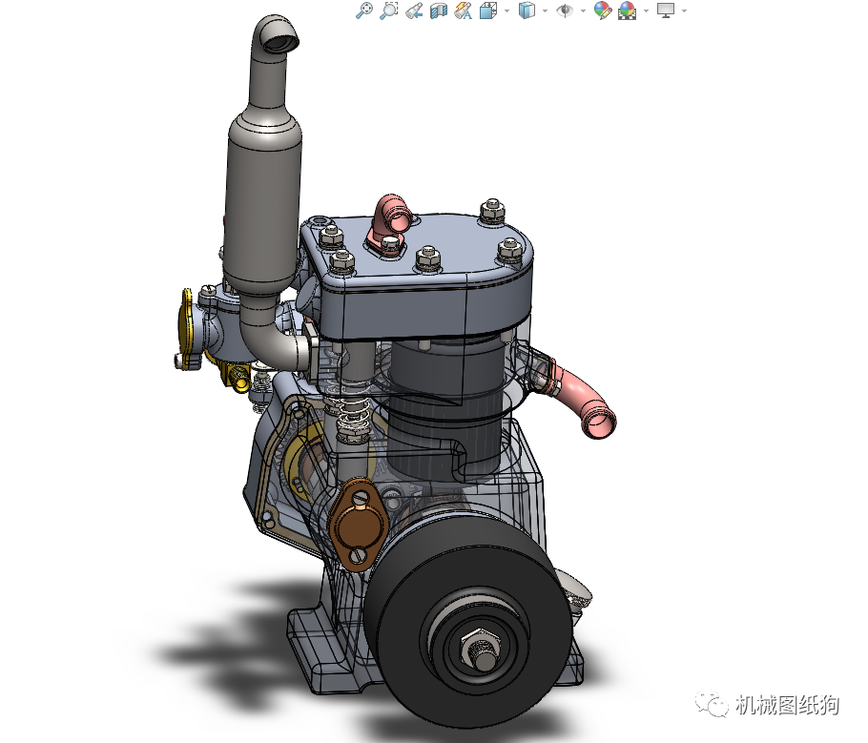Image resolution: width=868 pixels, height=743 pixels.
Task: Click the View Orientation cube icon
Action: click(x=487, y=10)
